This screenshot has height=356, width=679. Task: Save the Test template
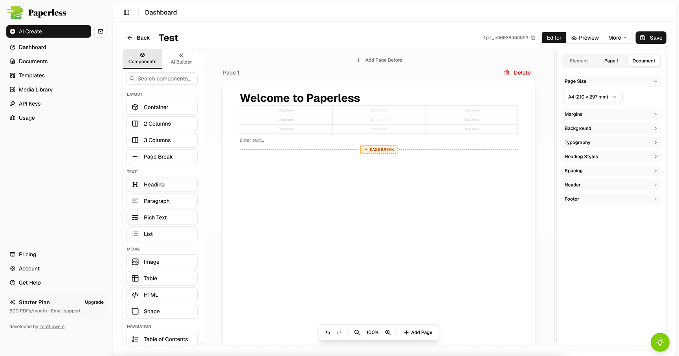(x=650, y=38)
